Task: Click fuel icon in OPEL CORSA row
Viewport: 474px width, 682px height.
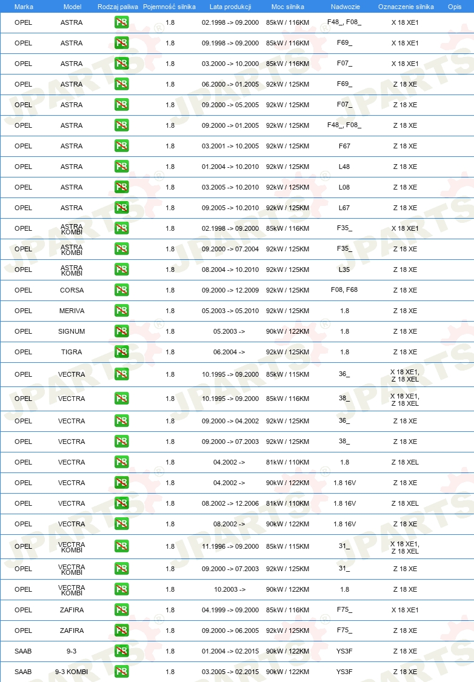Action: coord(121,290)
